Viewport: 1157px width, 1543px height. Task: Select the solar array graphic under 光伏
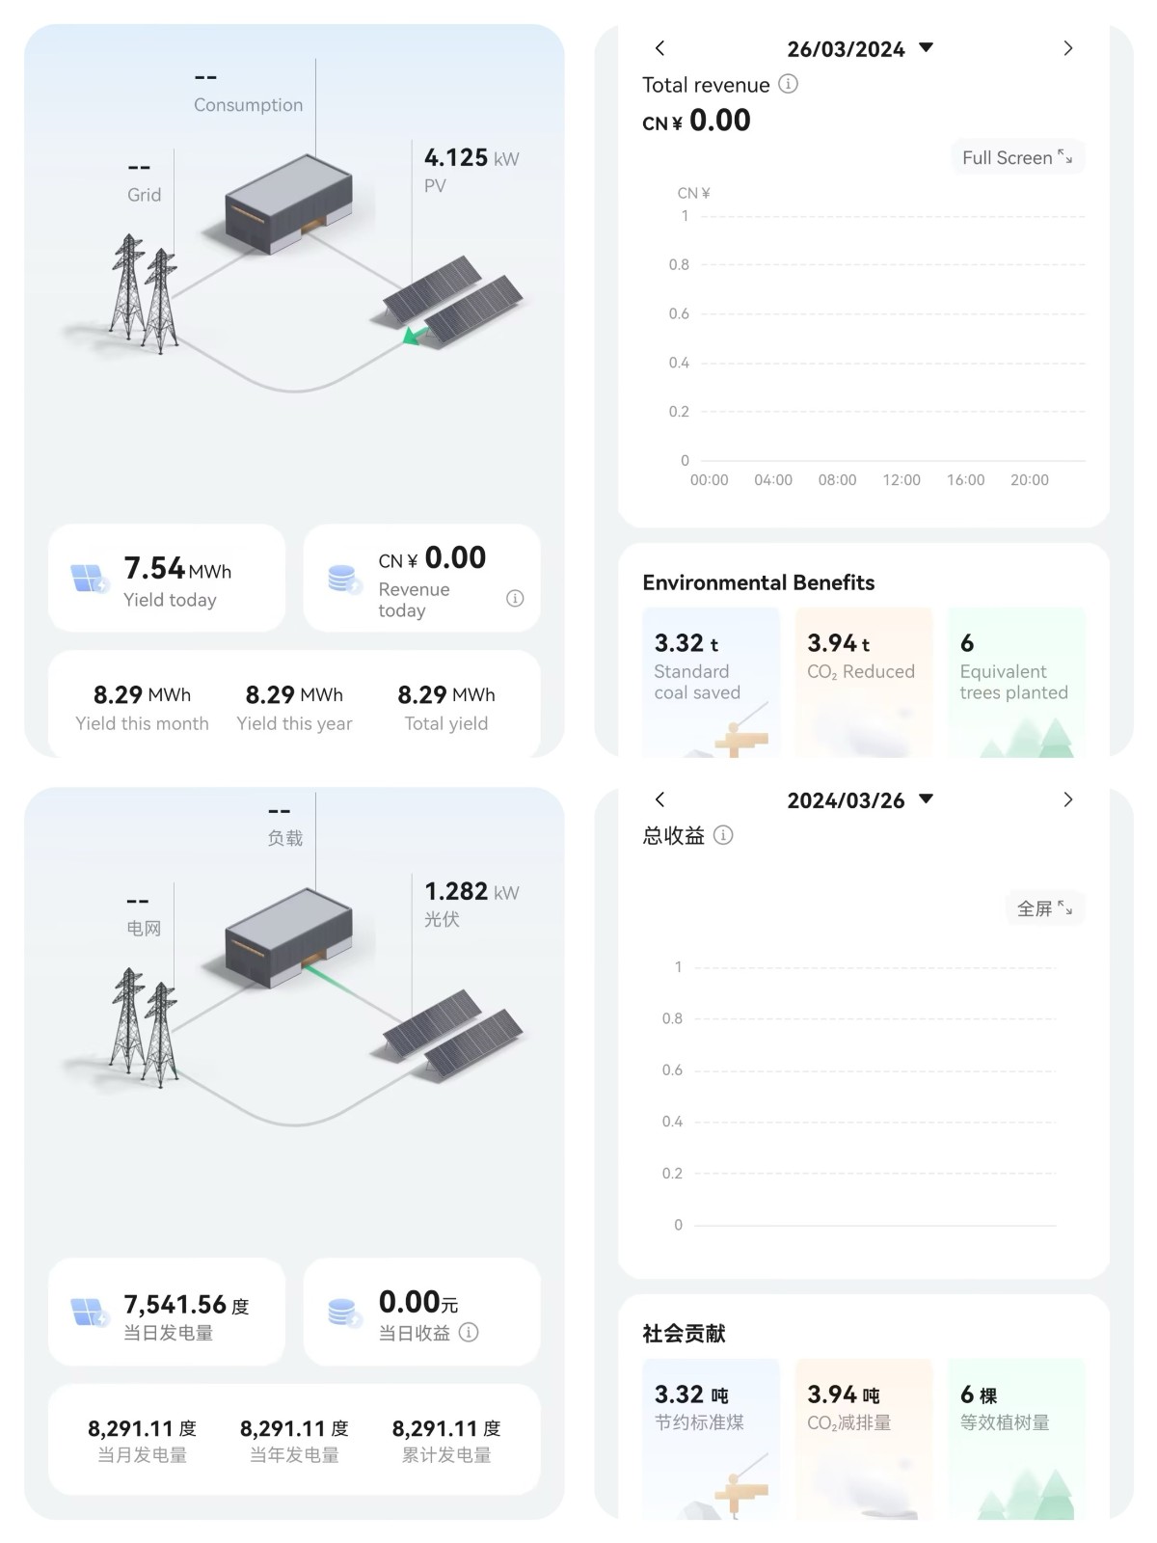coord(453,1034)
